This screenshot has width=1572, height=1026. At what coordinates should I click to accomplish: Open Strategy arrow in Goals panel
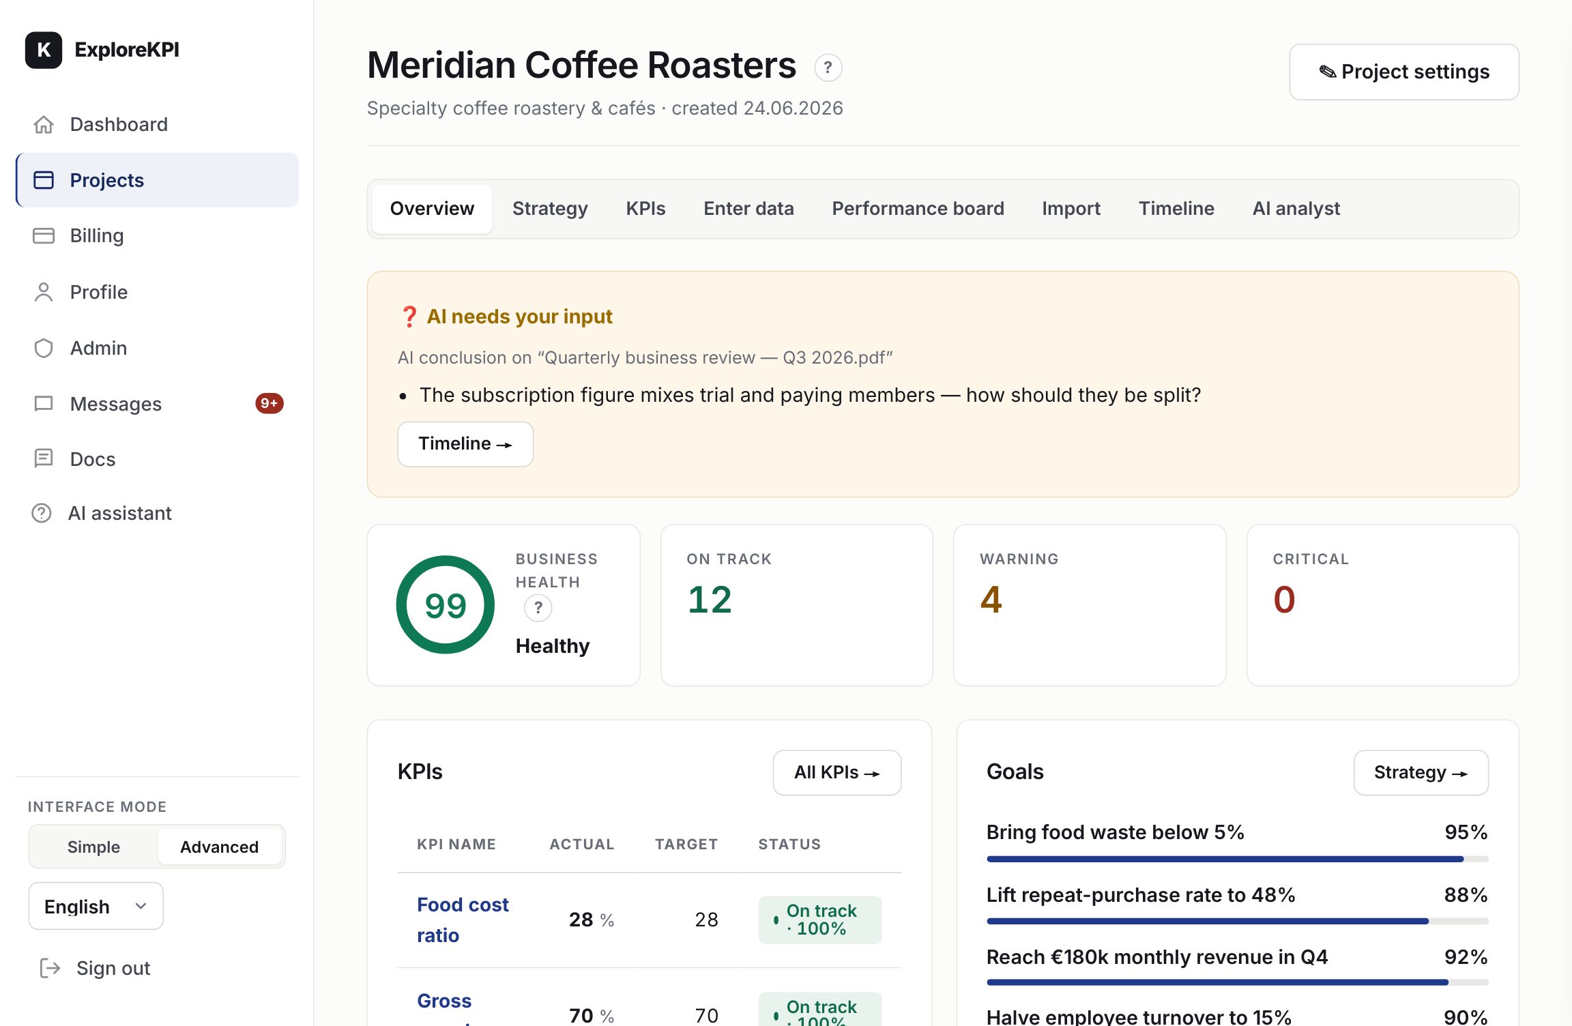click(x=1421, y=772)
